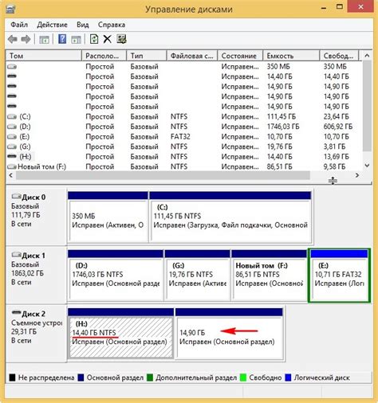
Task: Select the Новый том (F:) list row
Action: coord(184,166)
